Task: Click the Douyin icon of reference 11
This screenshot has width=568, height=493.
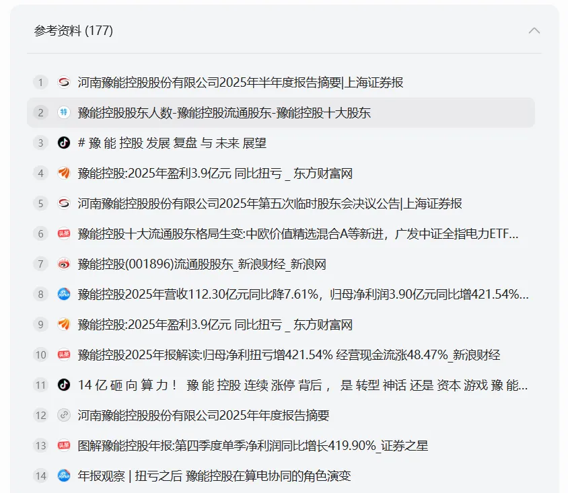Action: pyautogui.click(x=64, y=385)
